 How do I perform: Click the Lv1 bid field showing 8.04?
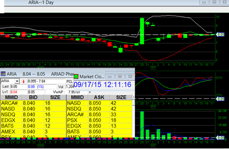pyautogui.click(x=19, y=92)
